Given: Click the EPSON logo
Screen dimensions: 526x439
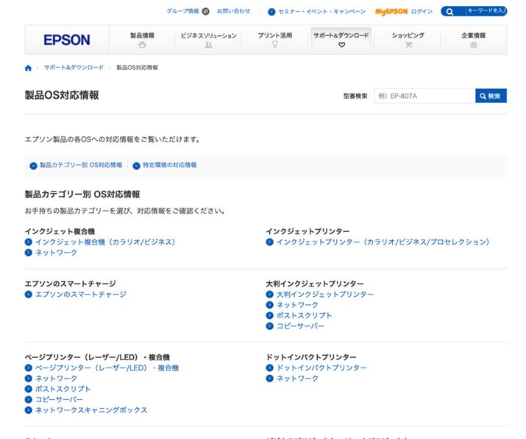Looking at the screenshot, I should click(x=67, y=40).
